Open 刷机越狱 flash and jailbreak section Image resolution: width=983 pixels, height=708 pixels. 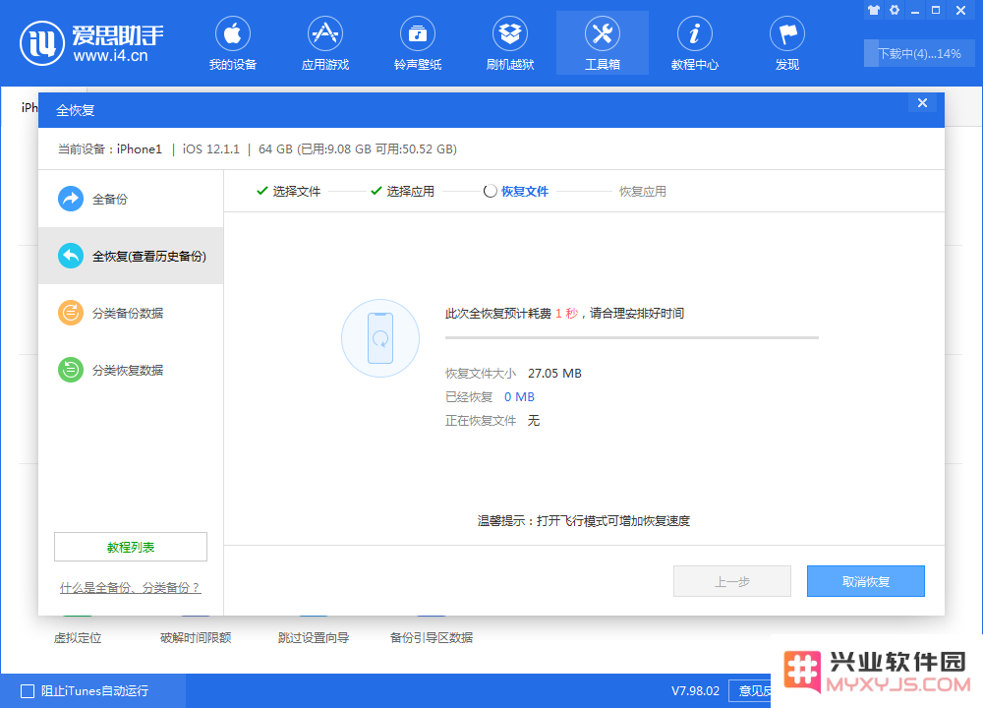[x=509, y=44]
